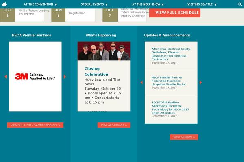Select the JUN 1 date tile
244x162 pixels.
click(58, 15)
